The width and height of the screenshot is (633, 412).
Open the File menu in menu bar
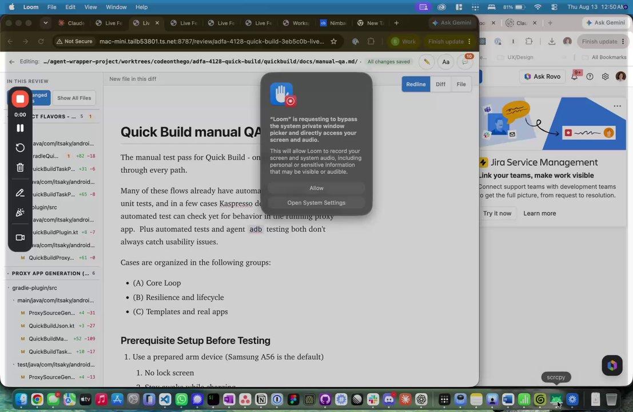51,7
